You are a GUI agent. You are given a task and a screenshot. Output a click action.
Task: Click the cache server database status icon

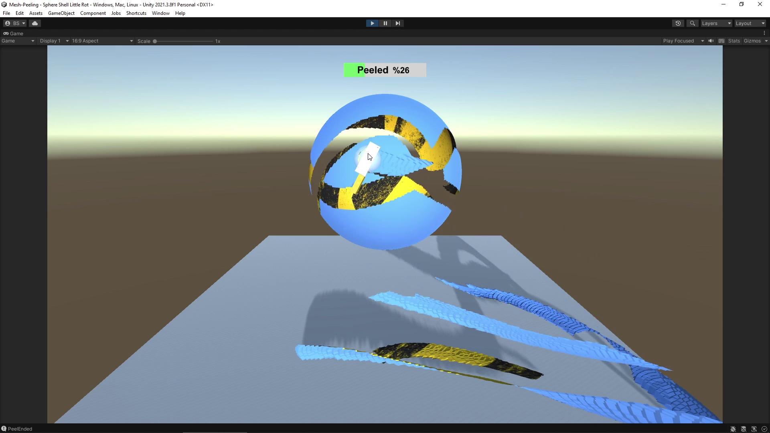click(744, 429)
